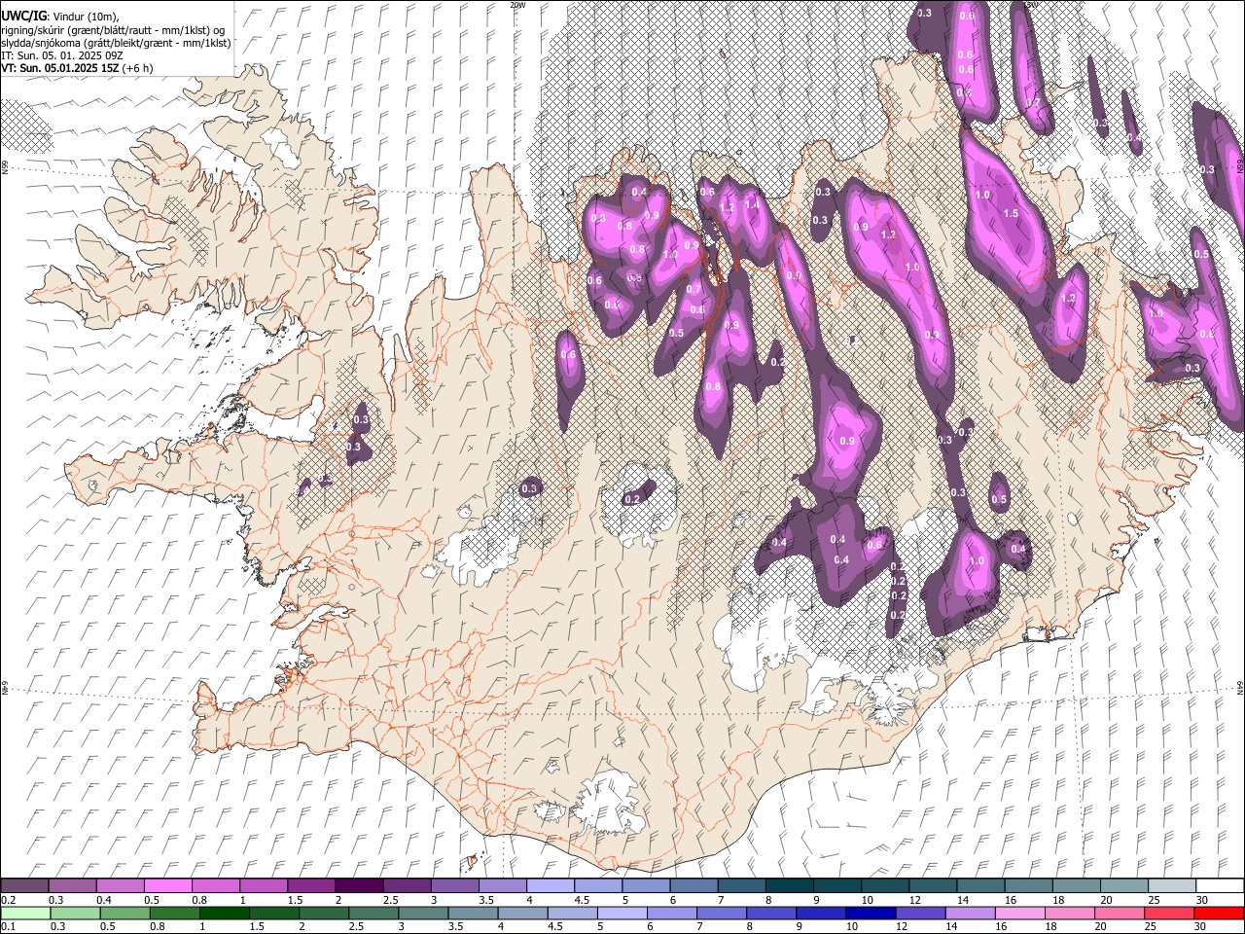Click the bottom-row legend swatch between 4.5 and 5

[573, 914]
